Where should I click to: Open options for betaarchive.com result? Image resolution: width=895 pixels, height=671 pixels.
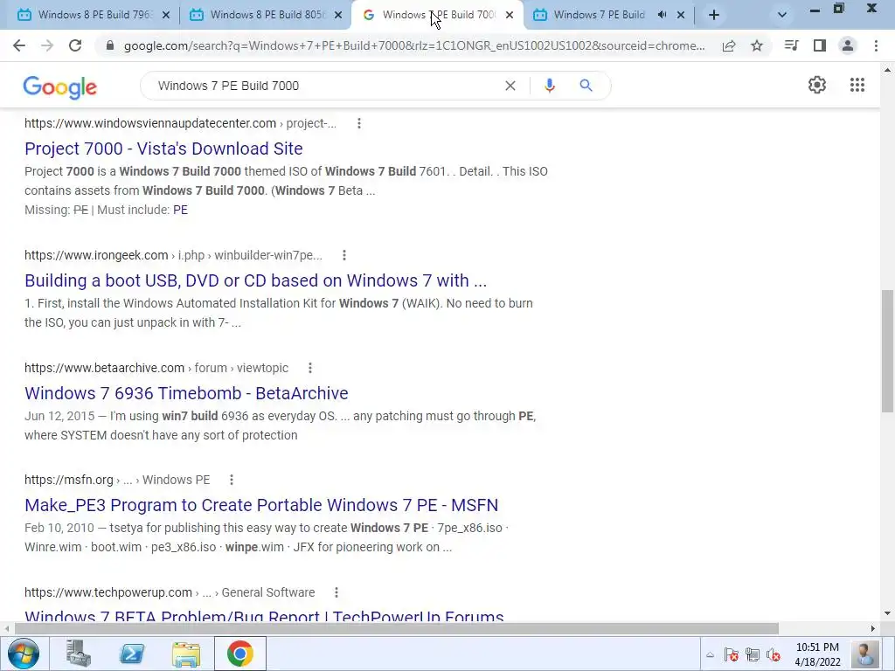click(310, 368)
